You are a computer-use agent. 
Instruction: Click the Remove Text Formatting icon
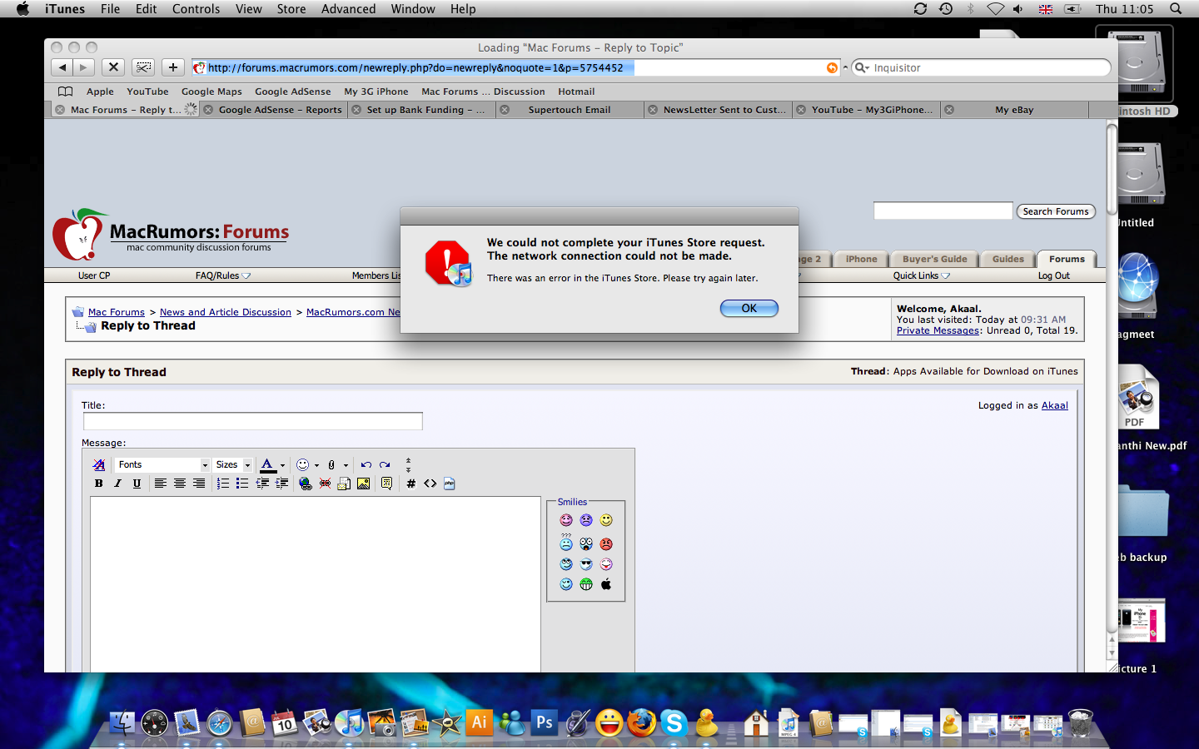coord(99,465)
